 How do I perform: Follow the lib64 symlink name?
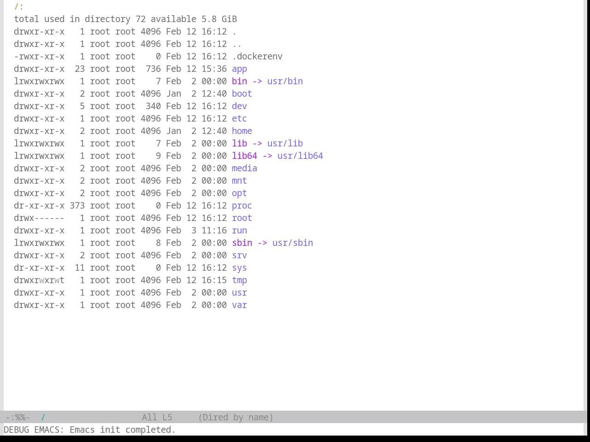[244, 156]
